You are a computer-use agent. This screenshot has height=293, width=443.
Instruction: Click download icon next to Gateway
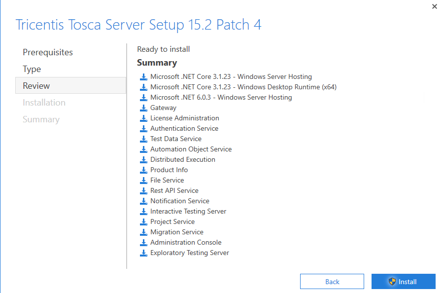tap(143, 108)
